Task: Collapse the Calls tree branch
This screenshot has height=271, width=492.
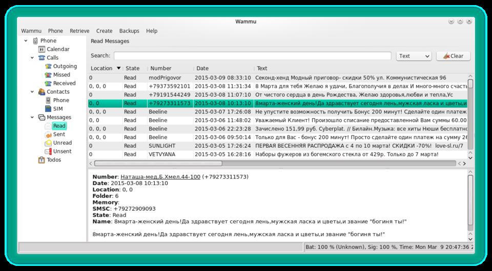Action: (x=32, y=58)
